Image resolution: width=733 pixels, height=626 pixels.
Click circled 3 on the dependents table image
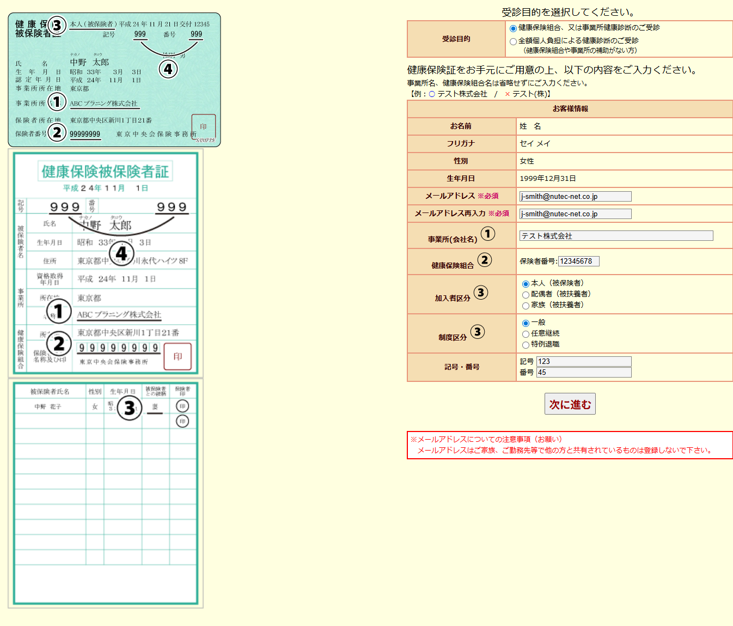130,408
